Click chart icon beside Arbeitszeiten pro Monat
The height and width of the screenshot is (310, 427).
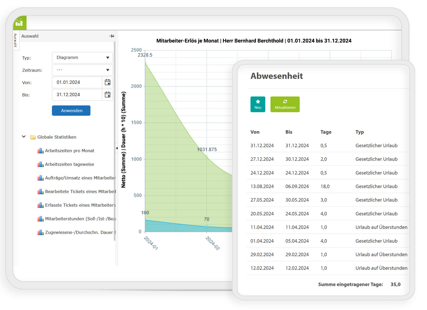click(40, 151)
